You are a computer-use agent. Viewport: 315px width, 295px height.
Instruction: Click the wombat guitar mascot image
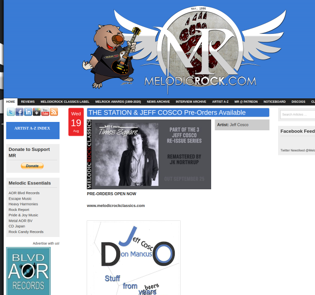112,57
